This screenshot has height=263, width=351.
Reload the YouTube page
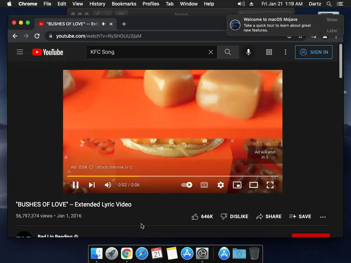coord(37,36)
